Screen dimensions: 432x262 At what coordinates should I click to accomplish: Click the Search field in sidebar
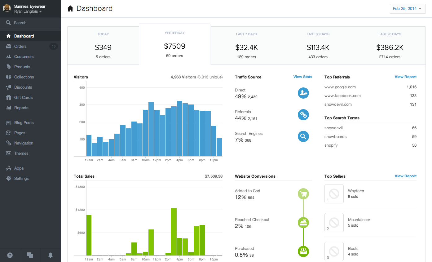(30, 23)
